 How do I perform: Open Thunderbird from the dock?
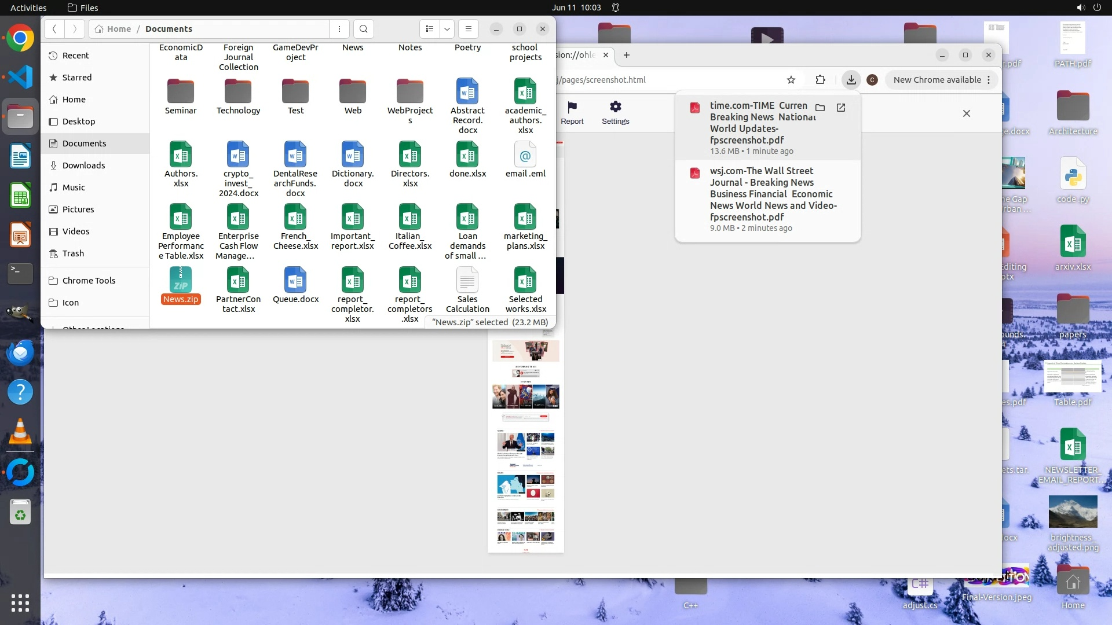pyautogui.click(x=20, y=352)
